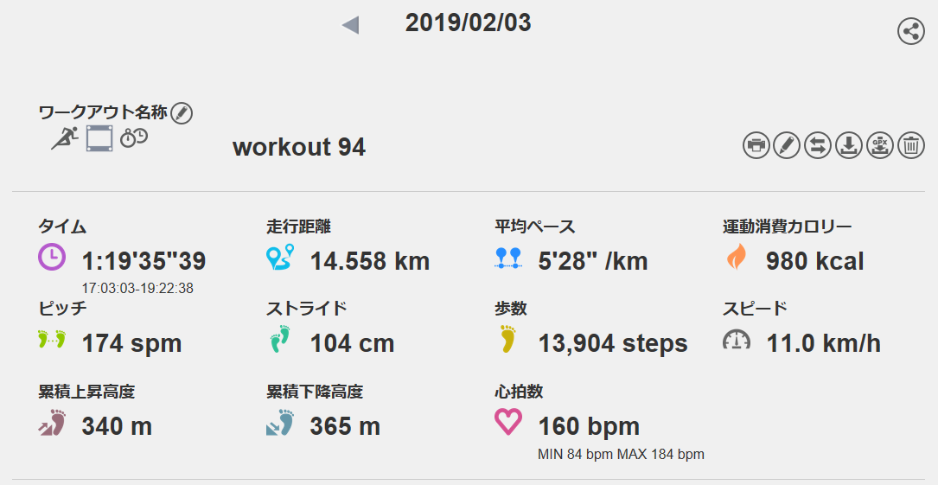Screen dimensions: 938x485
Task: Download the workout data
Action: pos(849,145)
